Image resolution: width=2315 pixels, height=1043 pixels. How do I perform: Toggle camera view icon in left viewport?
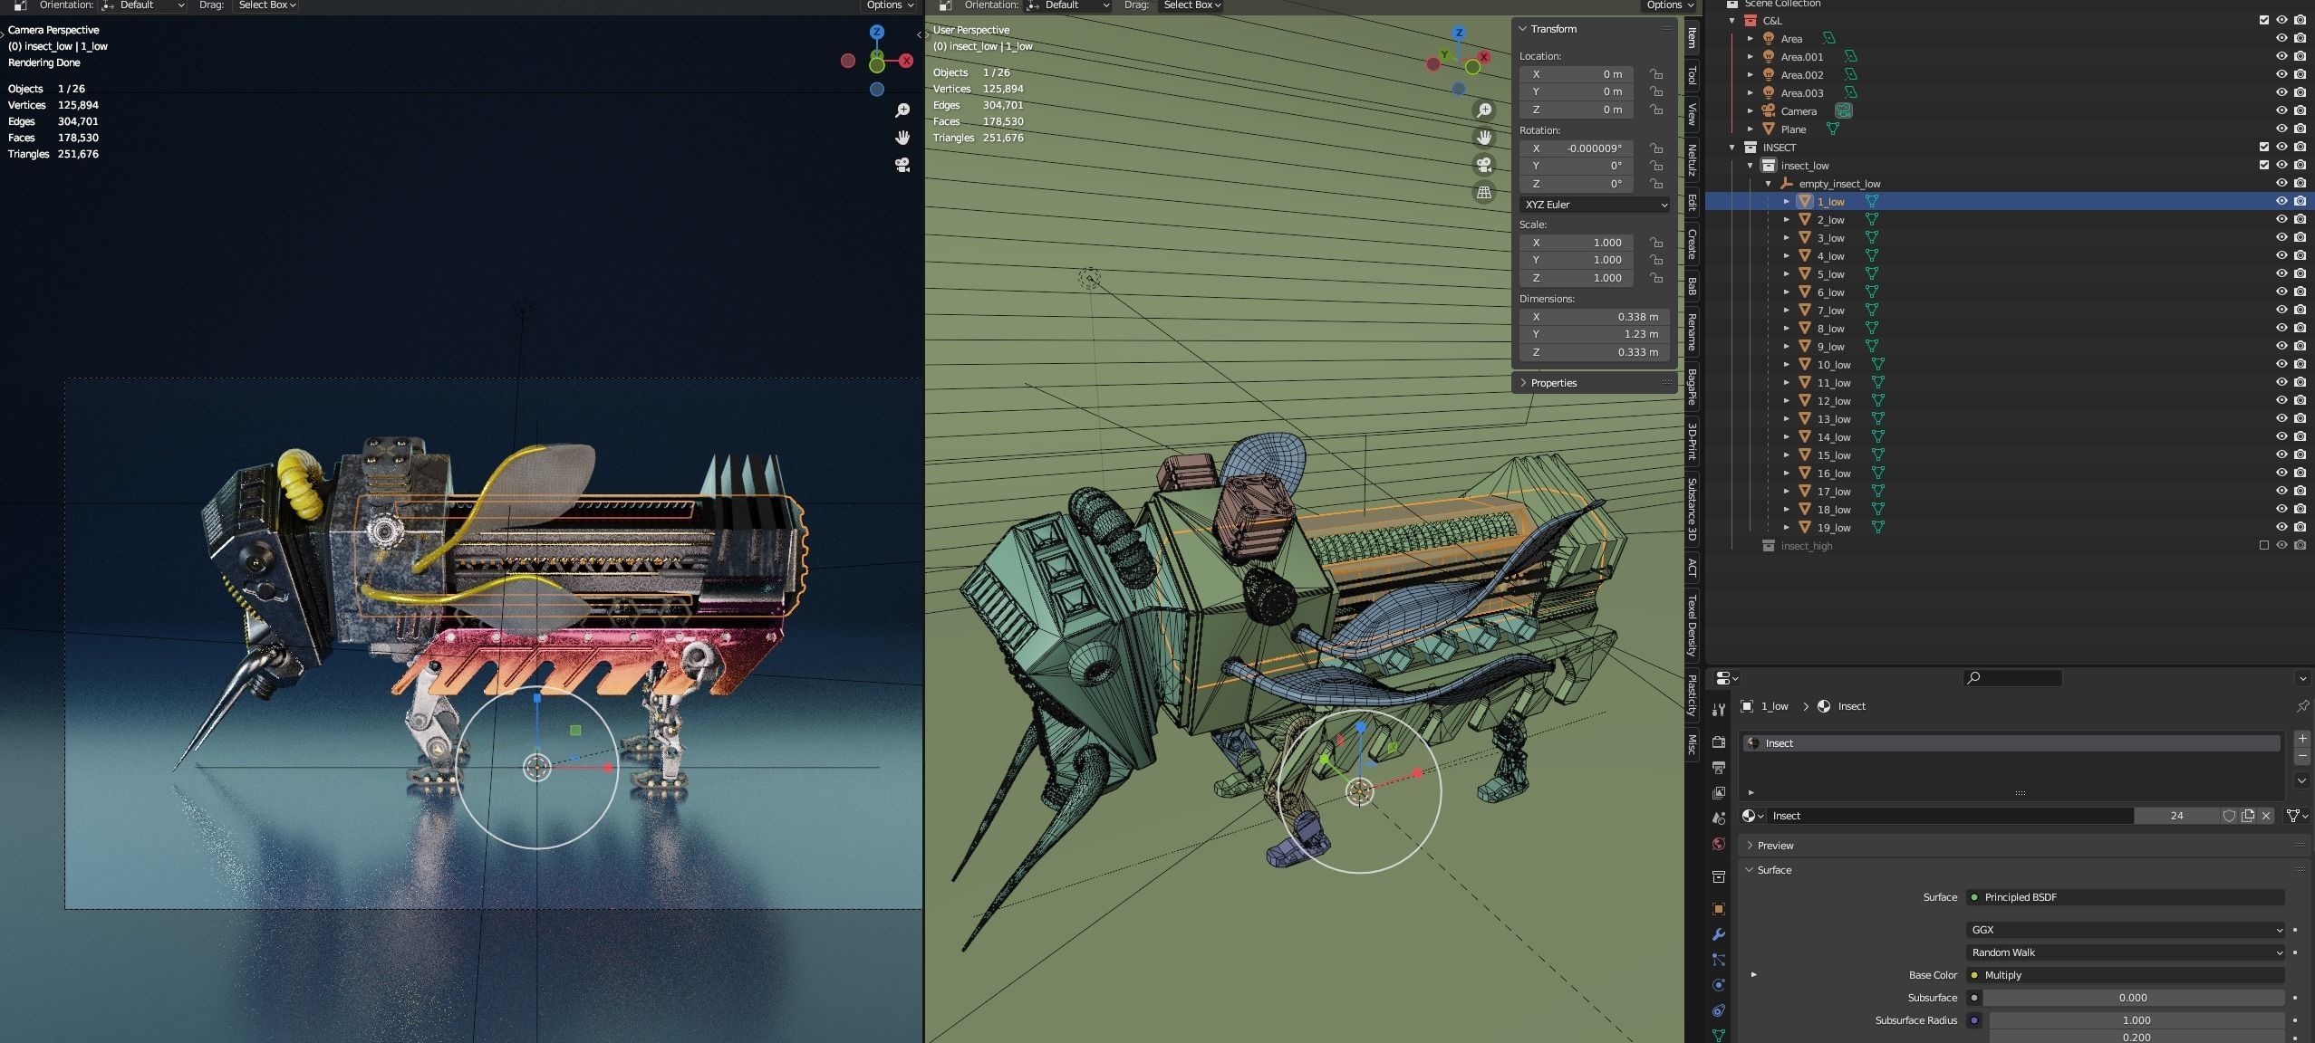pos(902,165)
